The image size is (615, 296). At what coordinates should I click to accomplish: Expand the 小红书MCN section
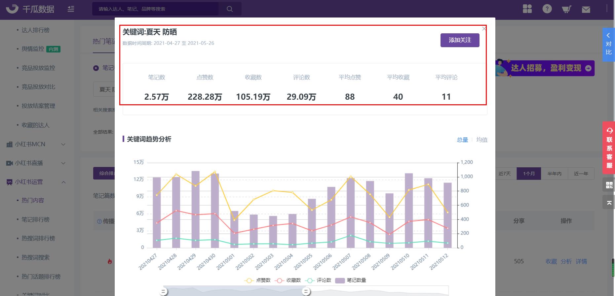coord(36,144)
